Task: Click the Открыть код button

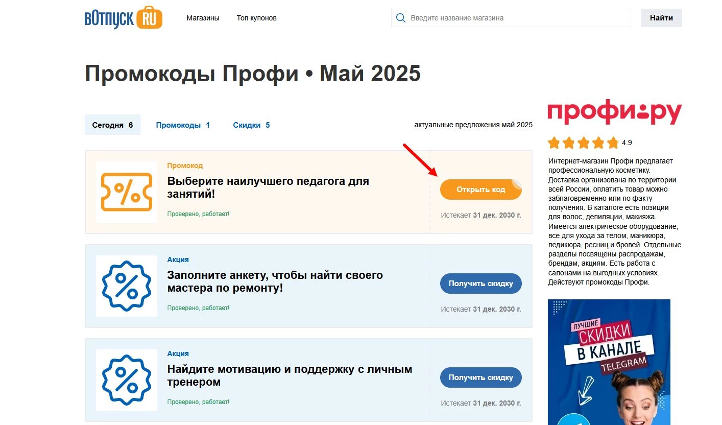Action: (x=480, y=189)
